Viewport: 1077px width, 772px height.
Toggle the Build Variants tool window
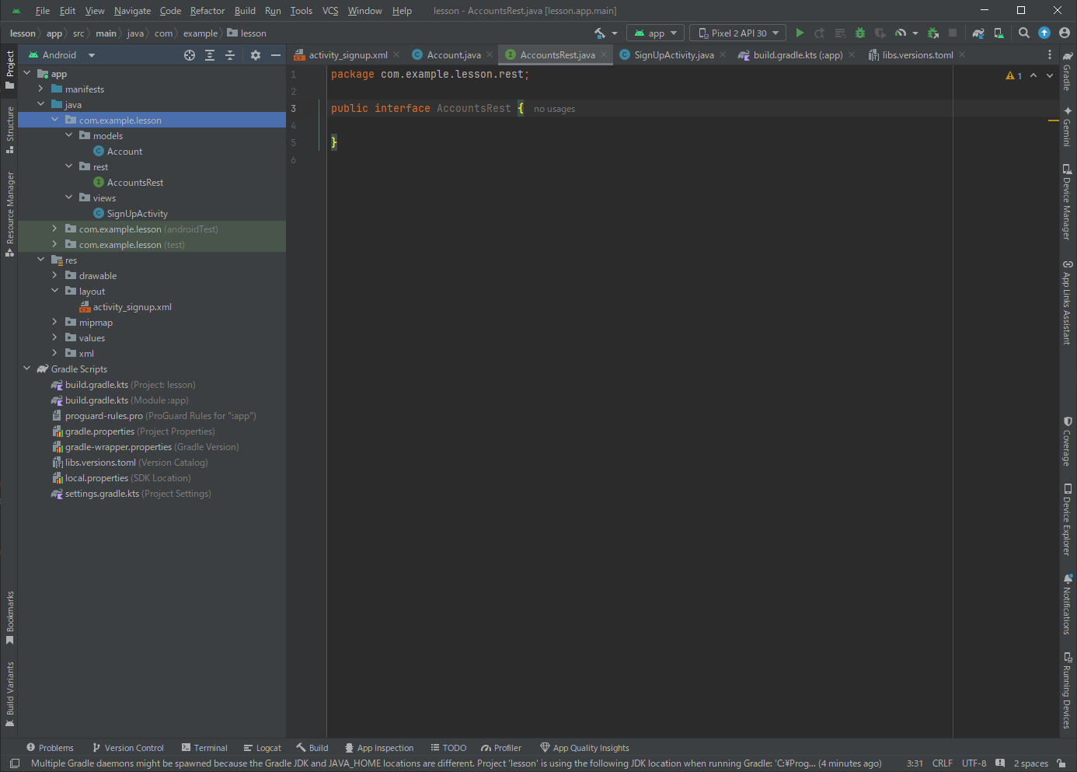click(9, 694)
